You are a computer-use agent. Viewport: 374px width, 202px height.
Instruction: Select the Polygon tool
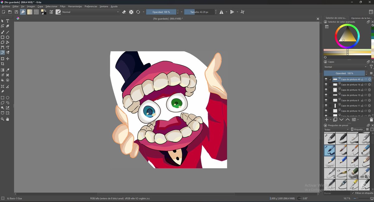[x=2, y=42]
